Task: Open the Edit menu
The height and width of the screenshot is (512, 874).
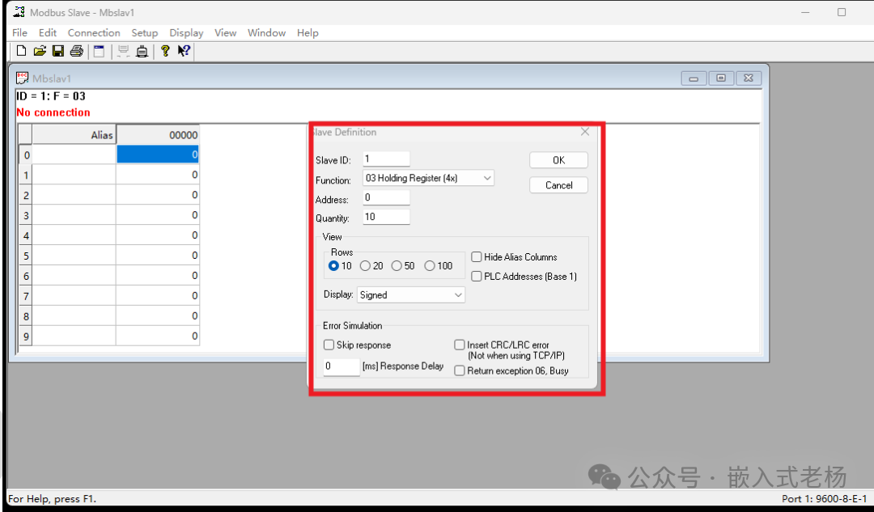Action: tap(48, 33)
